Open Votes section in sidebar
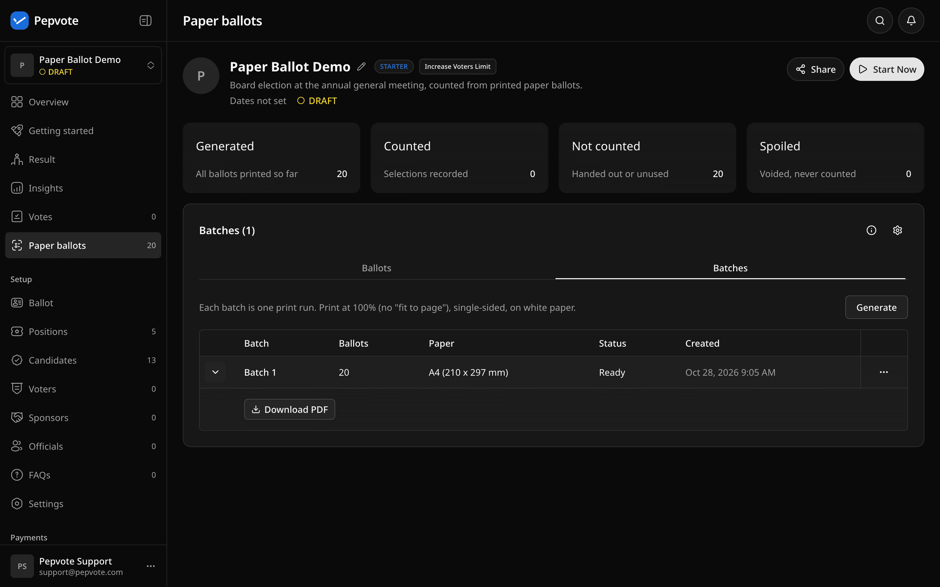Screen dimensions: 940x587 83,217
